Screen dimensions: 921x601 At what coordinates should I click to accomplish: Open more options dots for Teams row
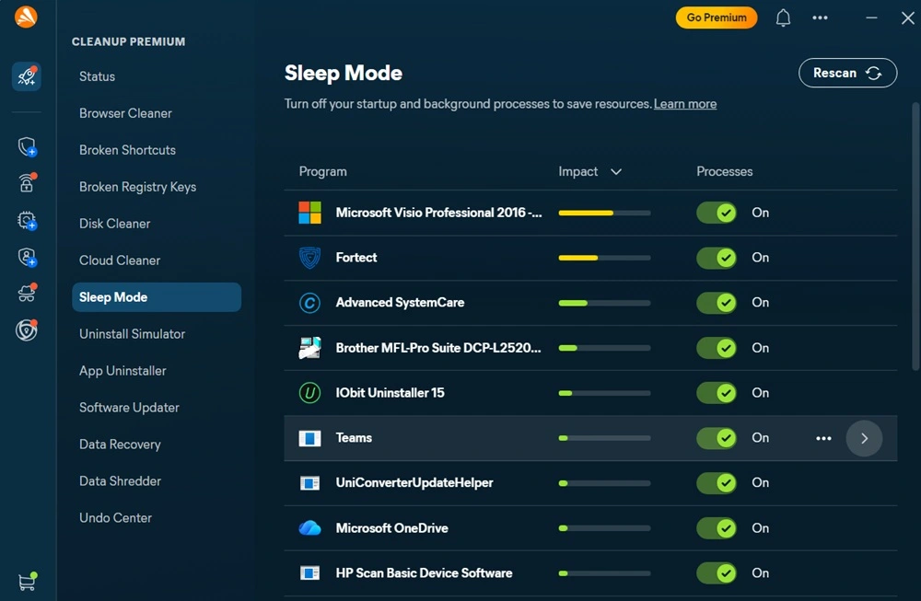(x=823, y=438)
